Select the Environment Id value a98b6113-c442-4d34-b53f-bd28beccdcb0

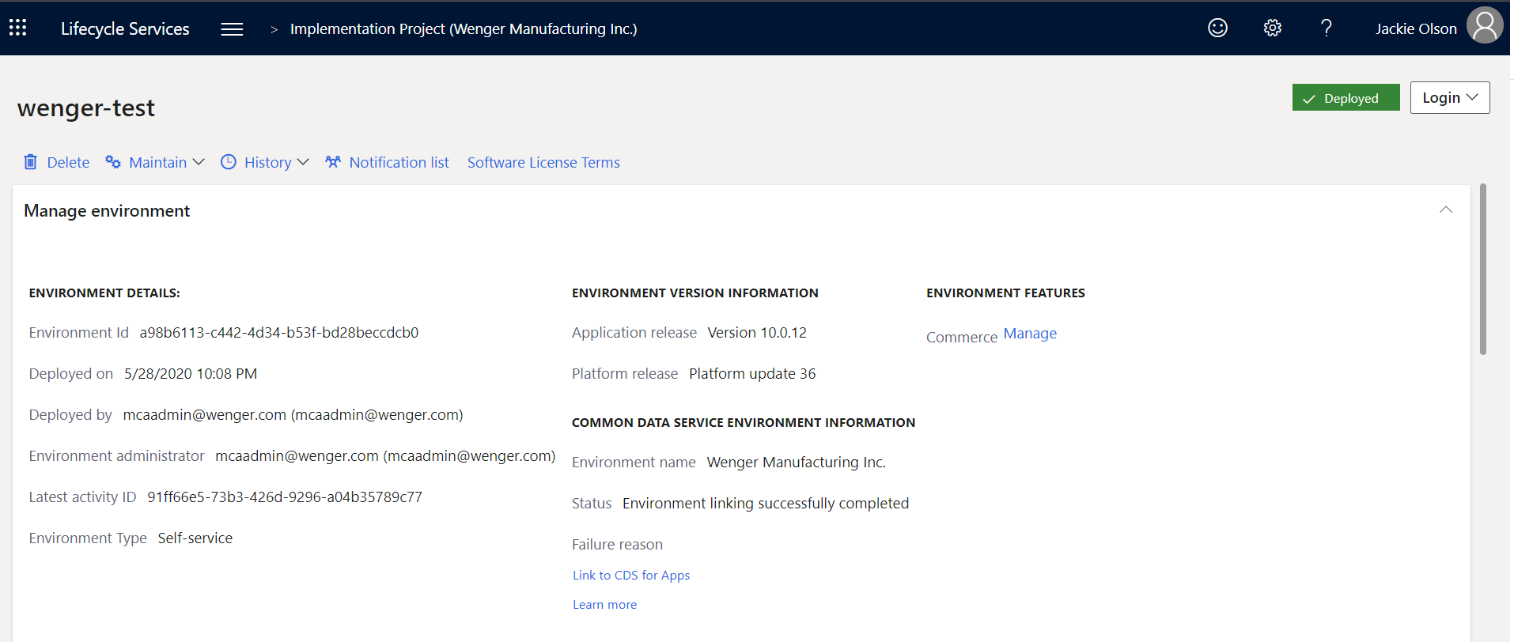[x=279, y=333]
